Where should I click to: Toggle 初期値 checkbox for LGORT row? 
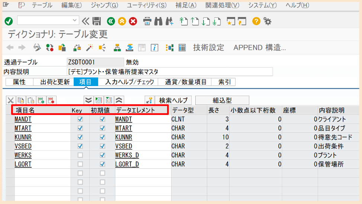tap(102, 164)
